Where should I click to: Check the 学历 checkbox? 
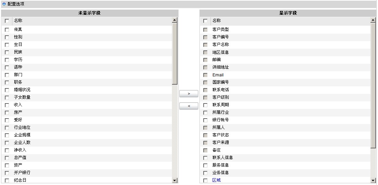coord(7,60)
